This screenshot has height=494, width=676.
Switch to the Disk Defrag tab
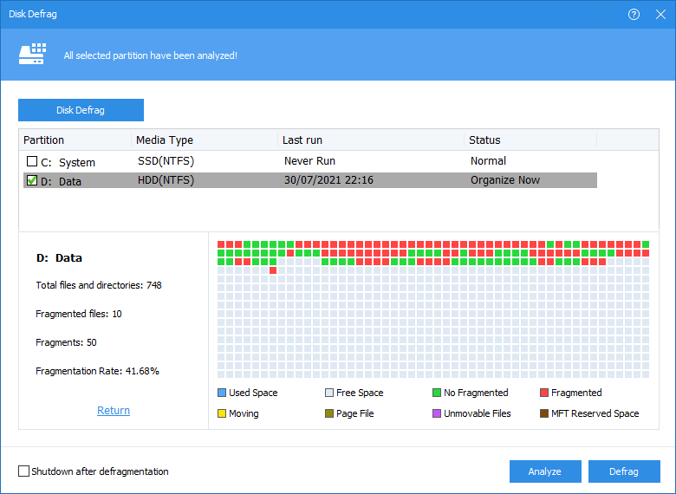(81, 110)
